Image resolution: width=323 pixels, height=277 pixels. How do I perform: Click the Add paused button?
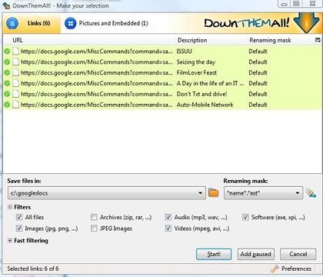(x=255, y=254)
